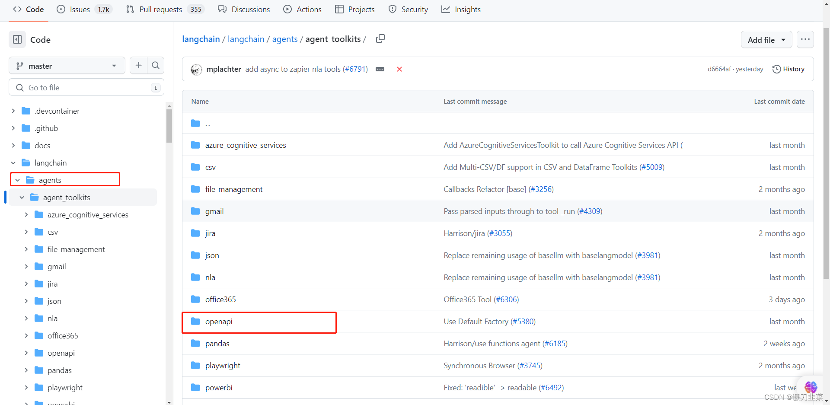Click the pandas folder icon in table
830x405 pixels.
[195, 343]
